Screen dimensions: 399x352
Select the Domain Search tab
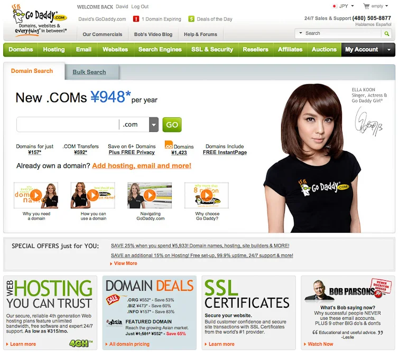32,71
